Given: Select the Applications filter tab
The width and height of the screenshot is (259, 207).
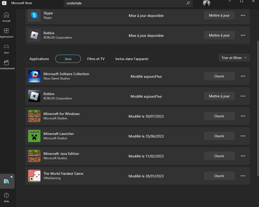Looking at the screenshot, I should point(39,59).
